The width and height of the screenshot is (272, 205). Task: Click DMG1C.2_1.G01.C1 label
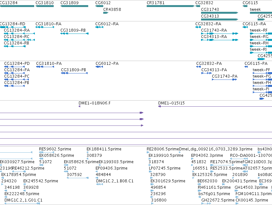(x=23, y=200)
